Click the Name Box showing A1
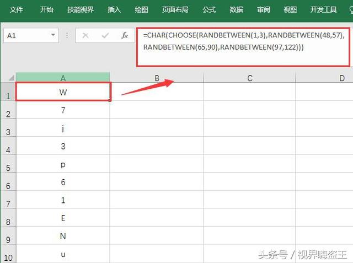 tap(31, 35)
